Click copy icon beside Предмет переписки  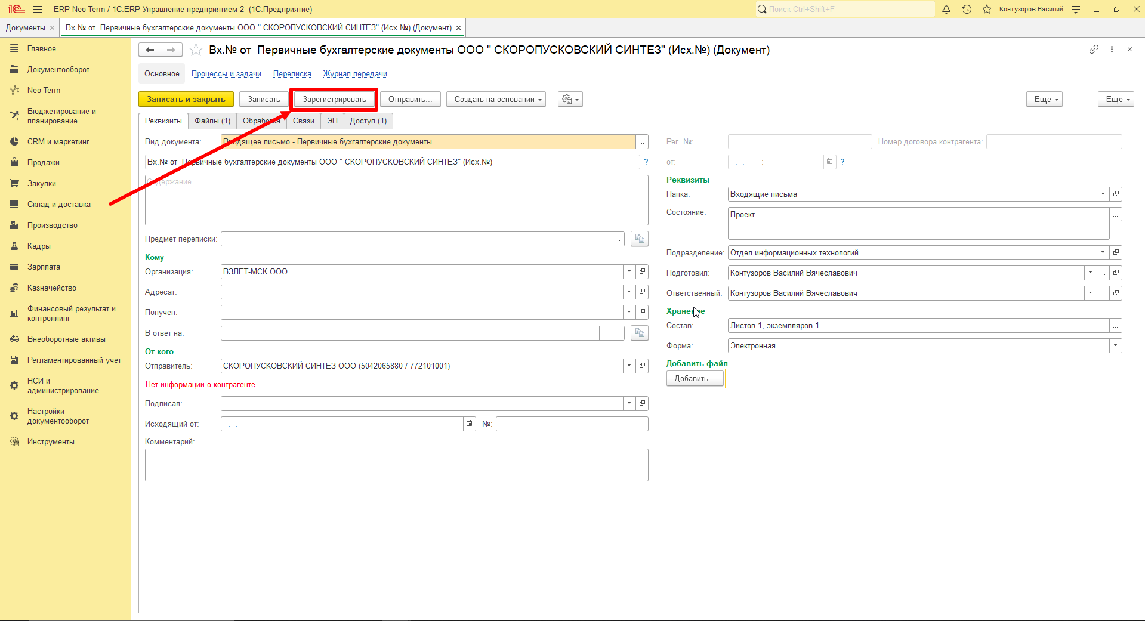pyautogui.click(x=640, y=239)
